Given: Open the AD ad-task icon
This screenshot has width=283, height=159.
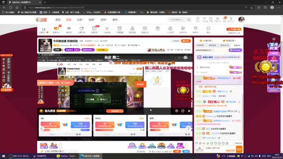Looking at the screenshot, I should pos(145,29).
